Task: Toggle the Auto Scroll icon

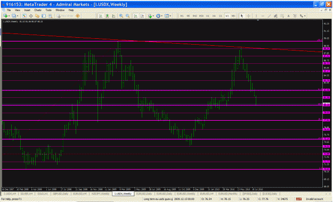Action: click(x=135, y=16)
